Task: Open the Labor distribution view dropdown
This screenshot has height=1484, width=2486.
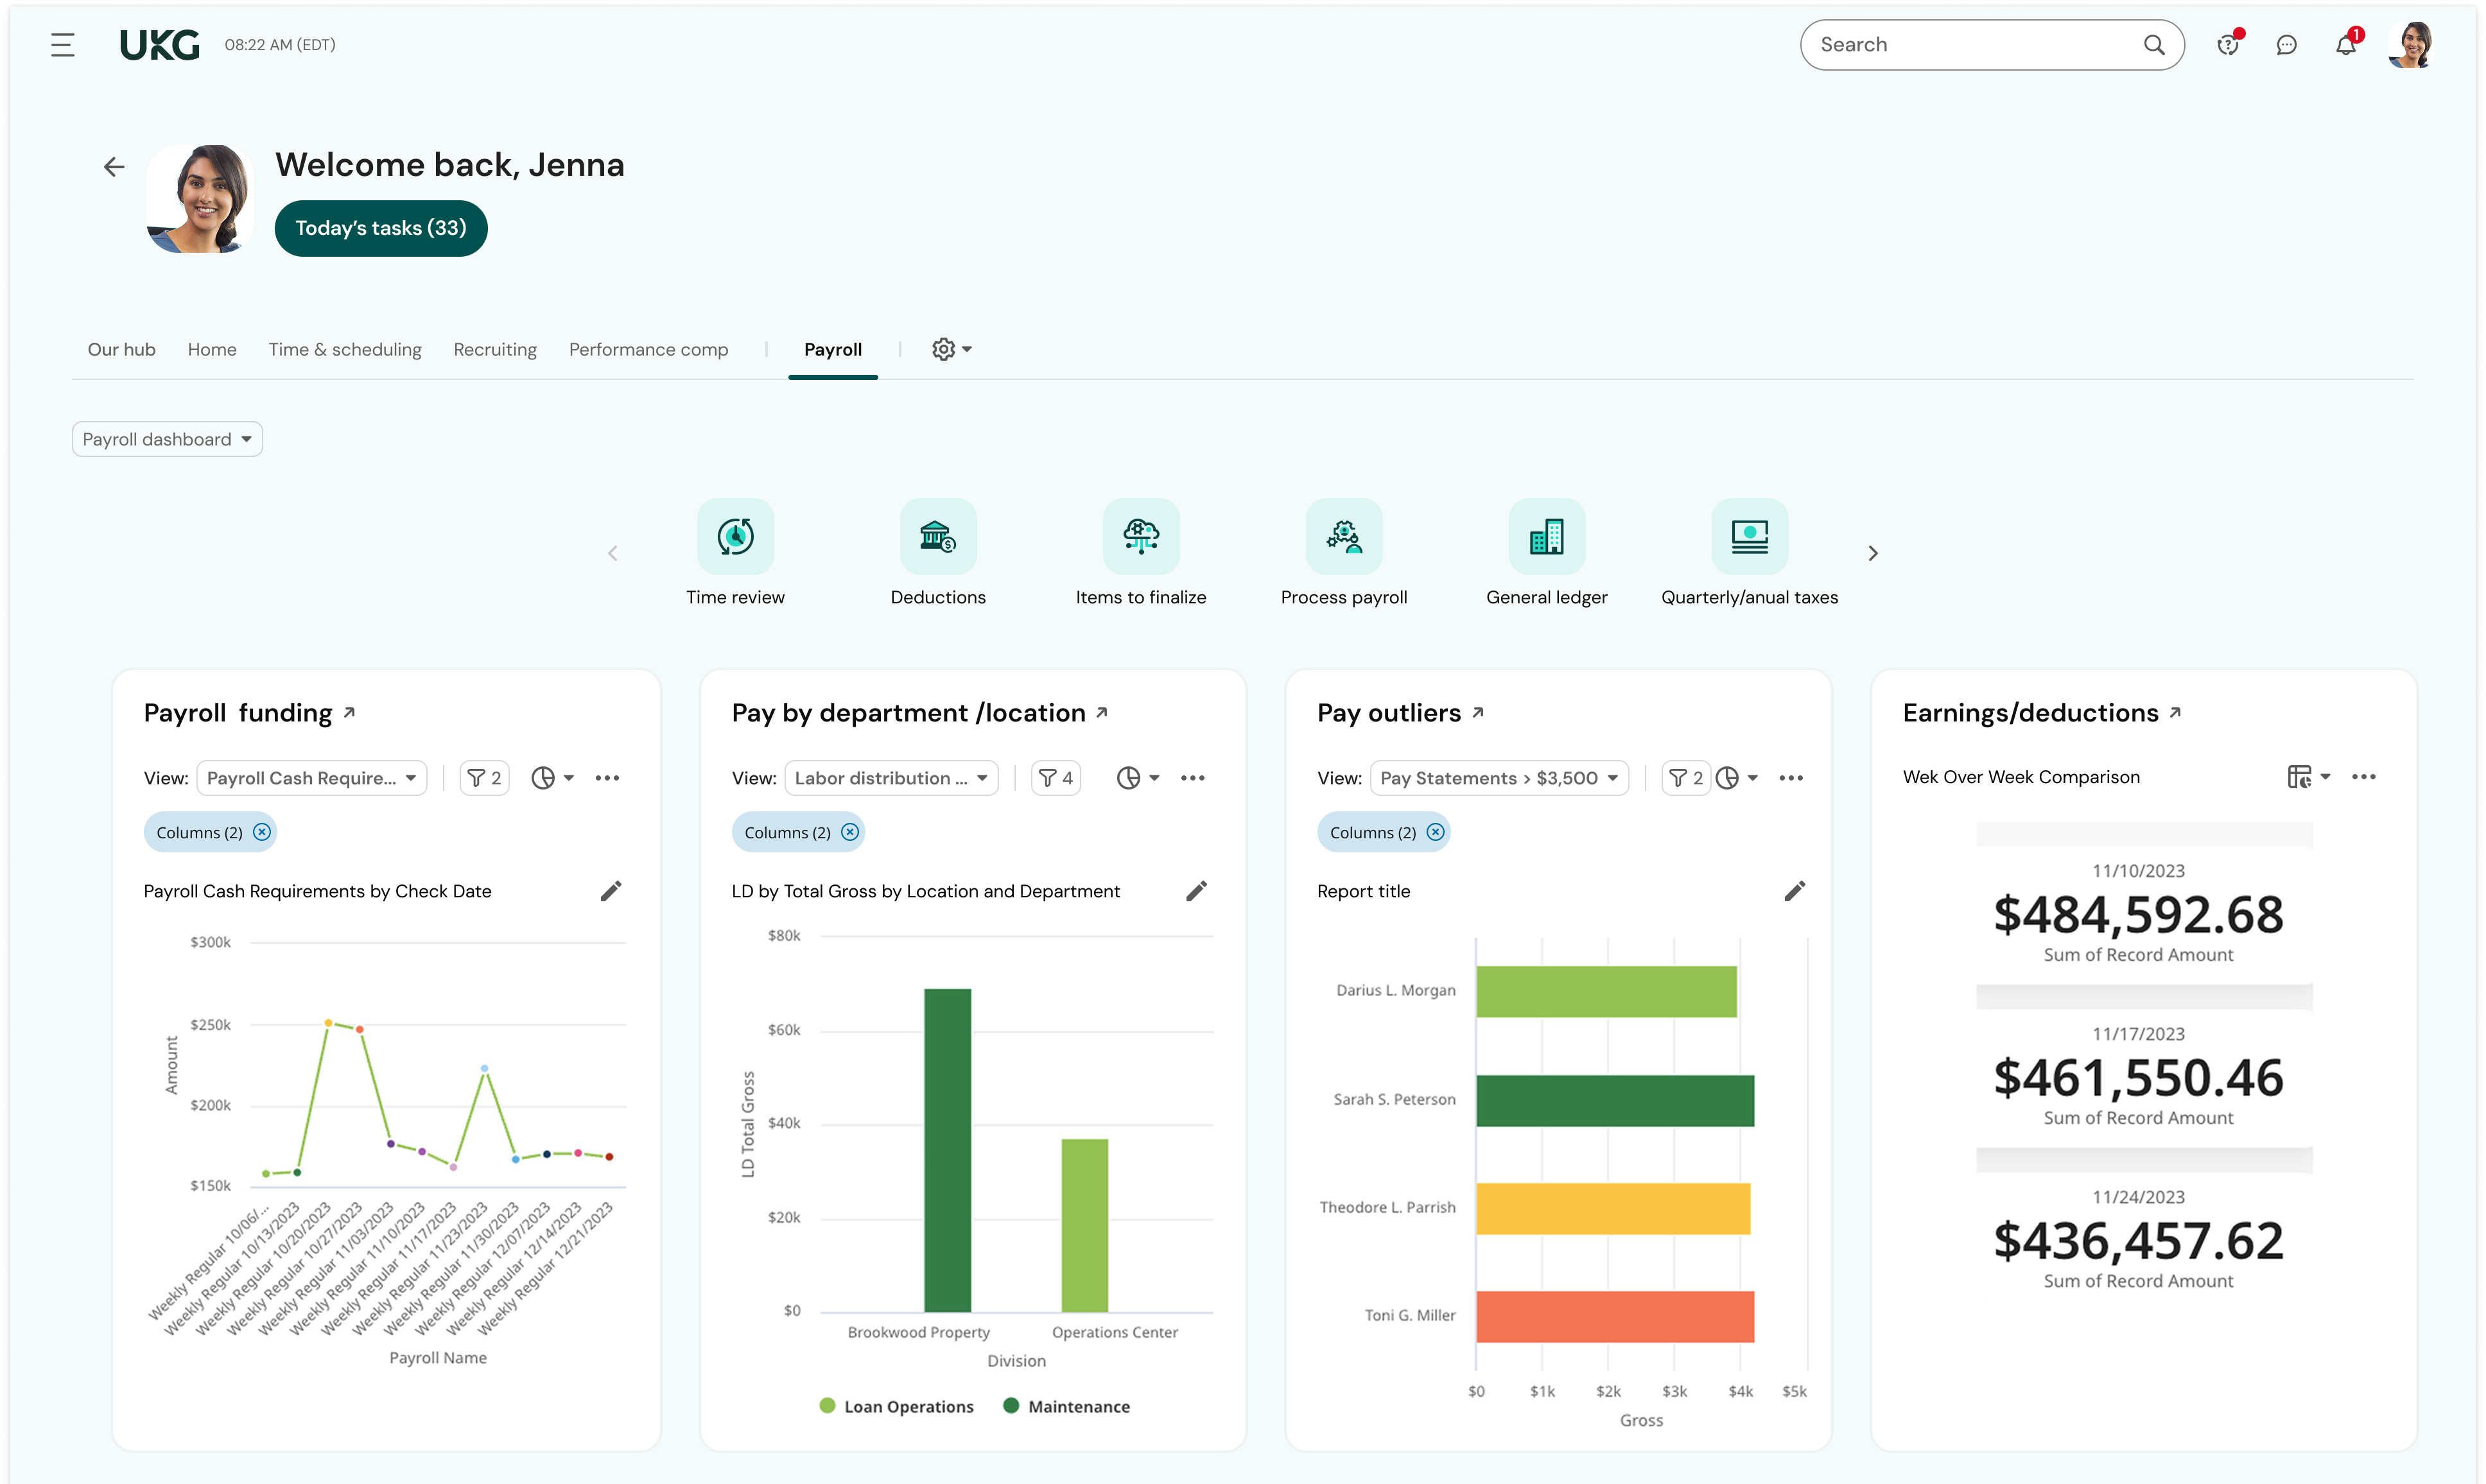Action: point(891,778)
